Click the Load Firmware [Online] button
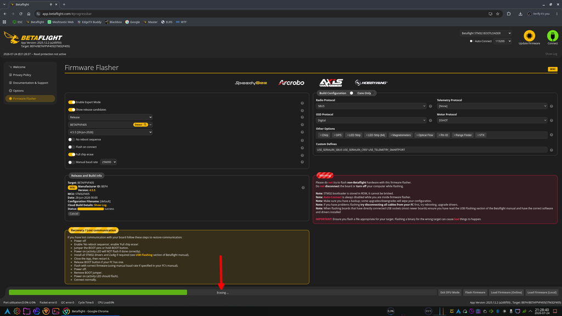Image resolution: width=562 pixels, height=316 pixels. tap(506, 292)
